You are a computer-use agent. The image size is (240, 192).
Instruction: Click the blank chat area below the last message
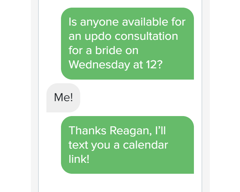[x=120, y=183]
